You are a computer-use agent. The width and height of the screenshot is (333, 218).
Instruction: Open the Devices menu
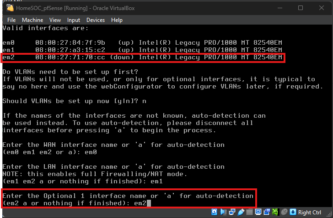(95, 20)
